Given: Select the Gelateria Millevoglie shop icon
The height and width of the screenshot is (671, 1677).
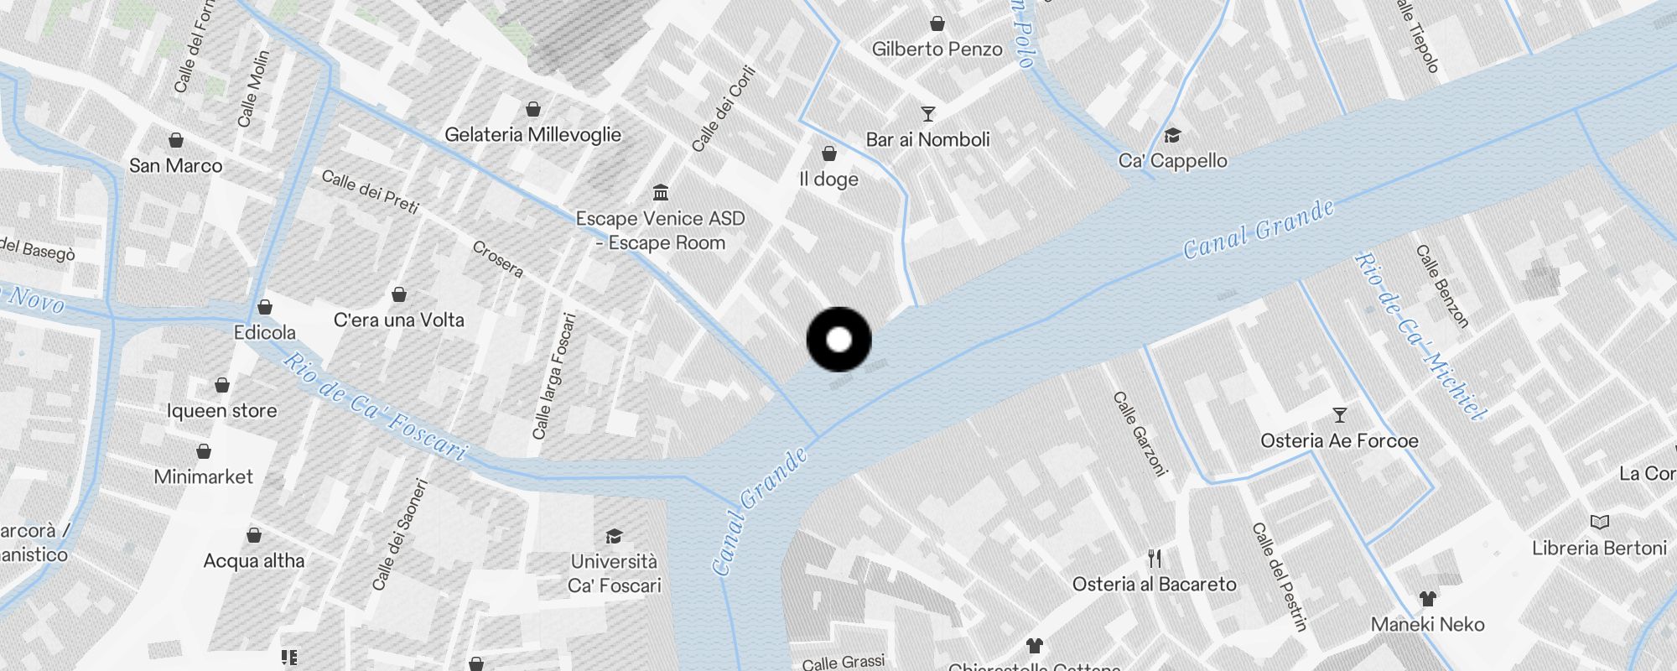Looking at the screenshot, I should (532, 109).
